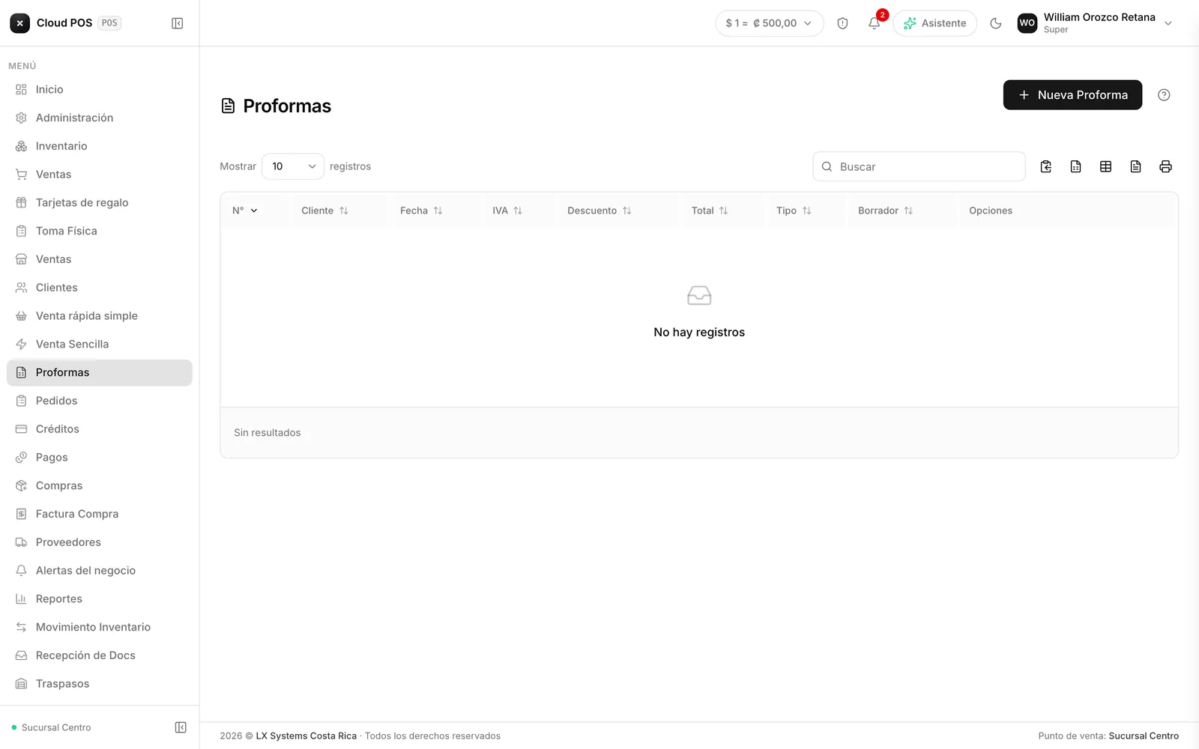
Task: Toggle dark mode moon icon
Action: point(996,23)
